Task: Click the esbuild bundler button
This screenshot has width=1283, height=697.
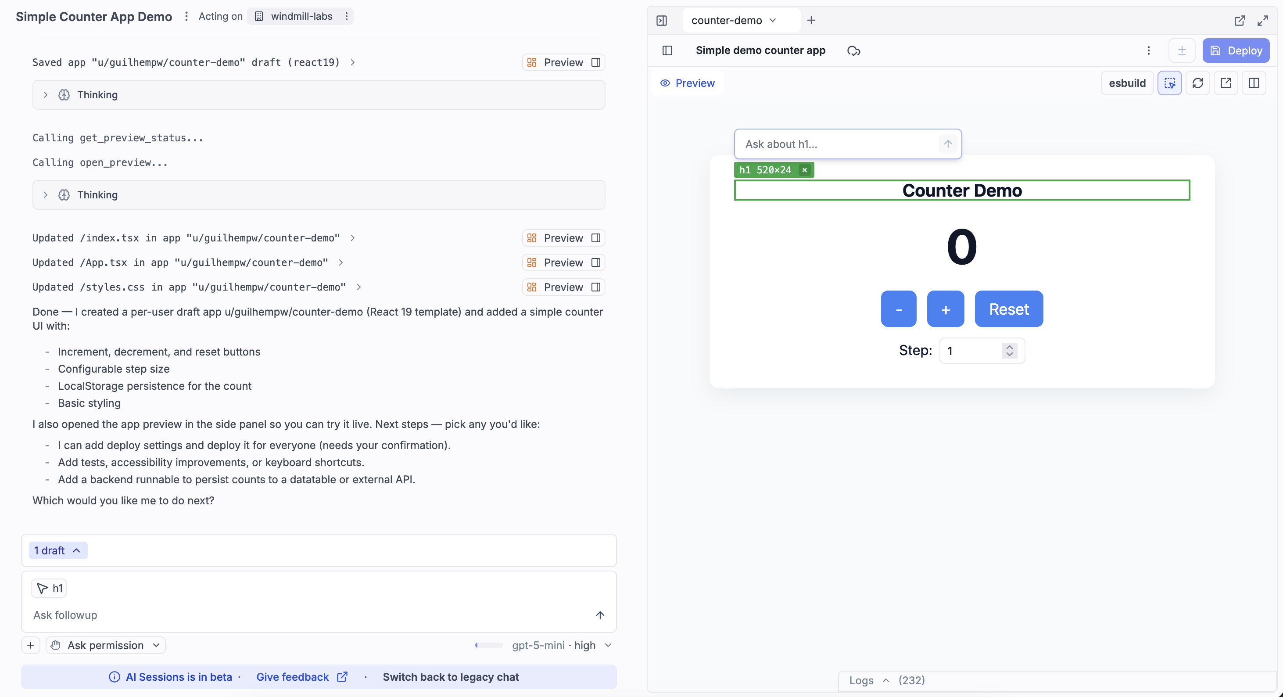Action: click(1127, 83)
